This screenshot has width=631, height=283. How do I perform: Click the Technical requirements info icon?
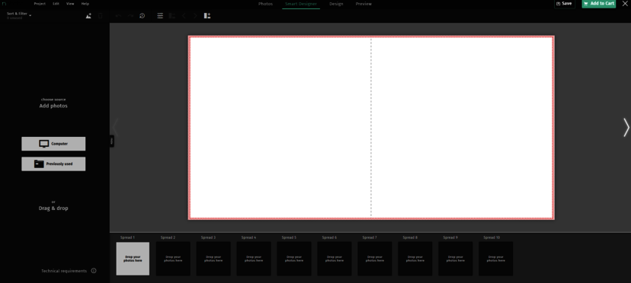[x=94, y=271]
